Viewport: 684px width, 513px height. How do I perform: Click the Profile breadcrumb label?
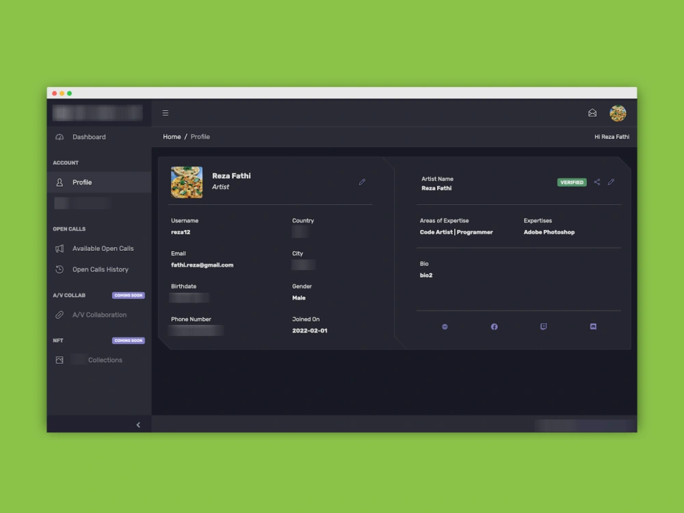click(200, 137)
